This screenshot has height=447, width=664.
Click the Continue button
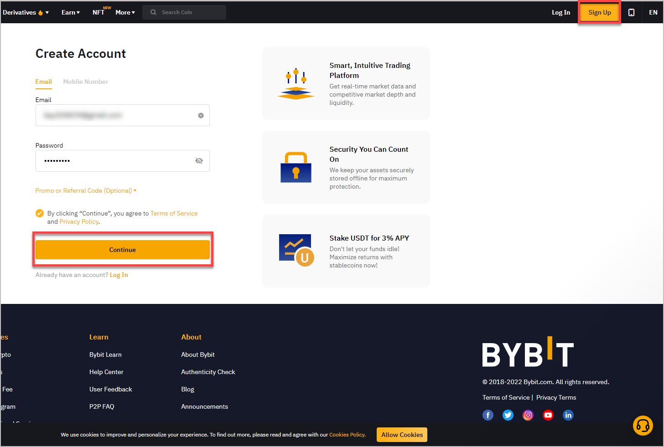123,250
